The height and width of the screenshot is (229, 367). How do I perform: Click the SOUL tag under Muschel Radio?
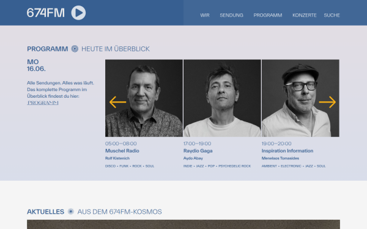coord(150,166)
